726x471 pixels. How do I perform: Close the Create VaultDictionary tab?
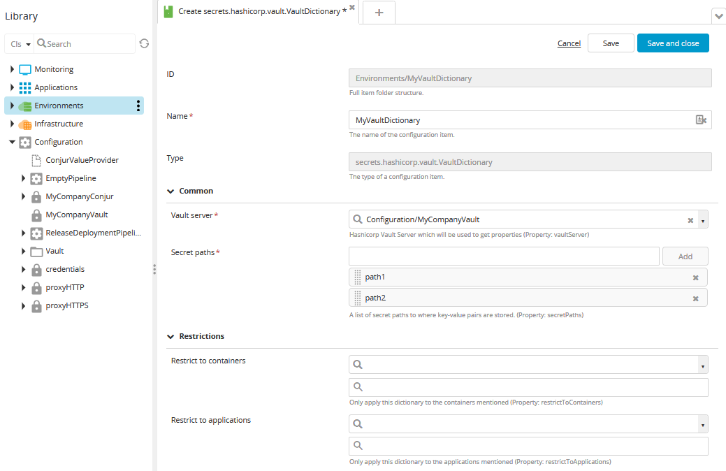click(352, 7)
